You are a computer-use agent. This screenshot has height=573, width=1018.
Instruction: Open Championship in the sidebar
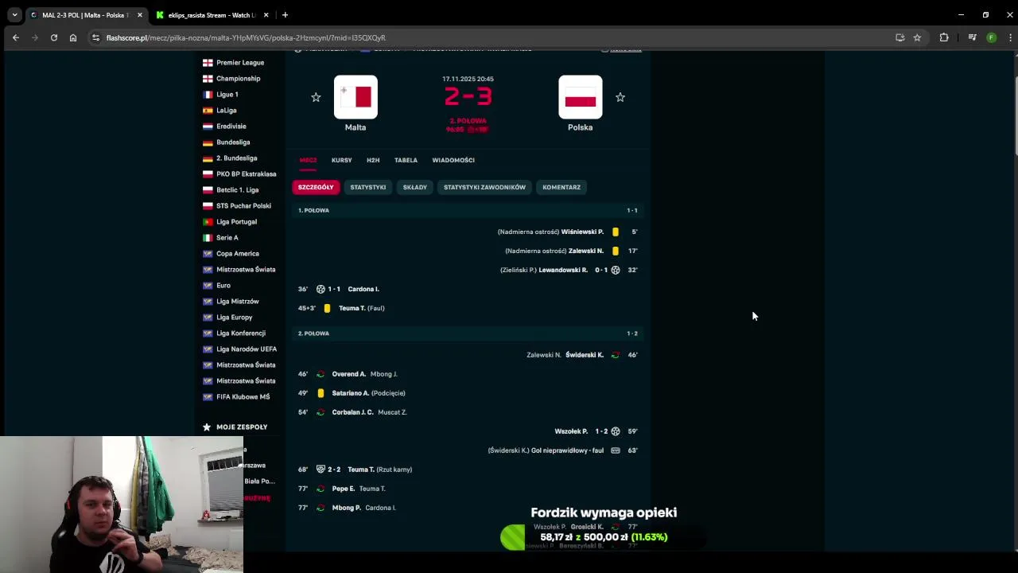[x=239, y=78]
